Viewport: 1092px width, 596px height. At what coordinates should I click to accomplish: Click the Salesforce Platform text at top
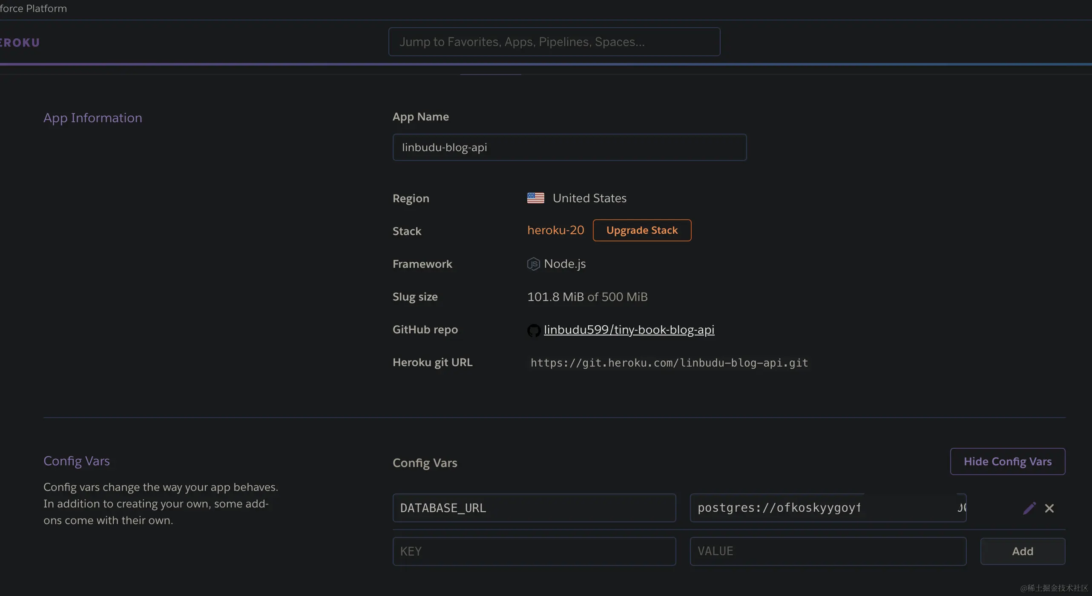(33, 9)
